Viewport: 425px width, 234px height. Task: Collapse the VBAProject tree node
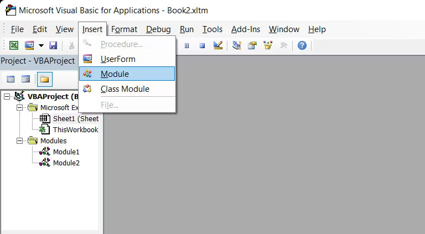pos(7,96)
